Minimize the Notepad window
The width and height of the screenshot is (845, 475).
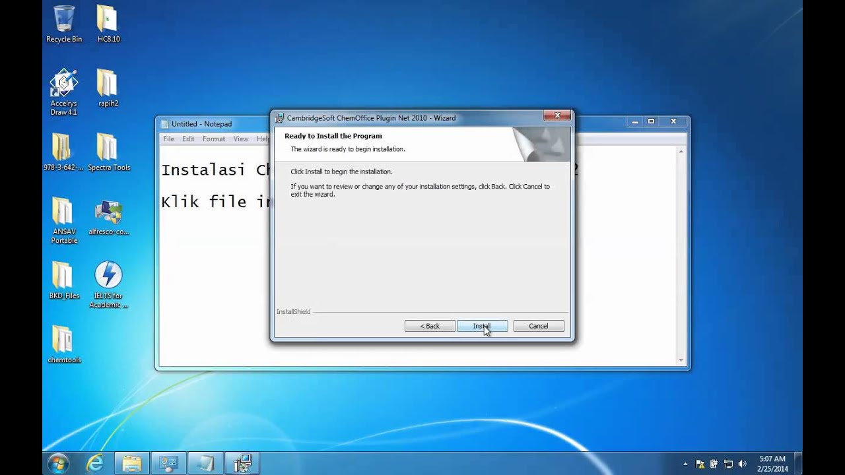click(x=634, y=121)
